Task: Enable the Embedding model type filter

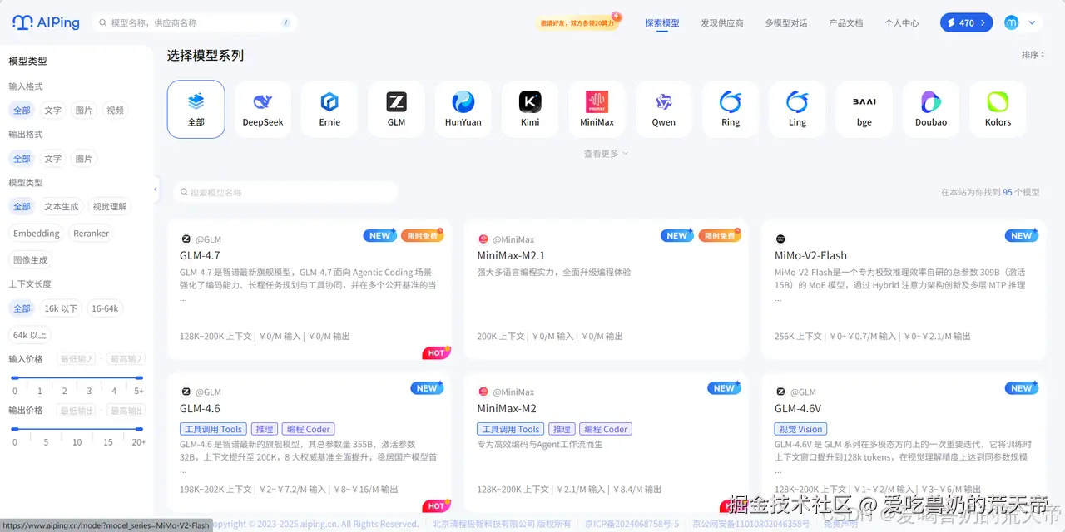Action: pos(36,233)
